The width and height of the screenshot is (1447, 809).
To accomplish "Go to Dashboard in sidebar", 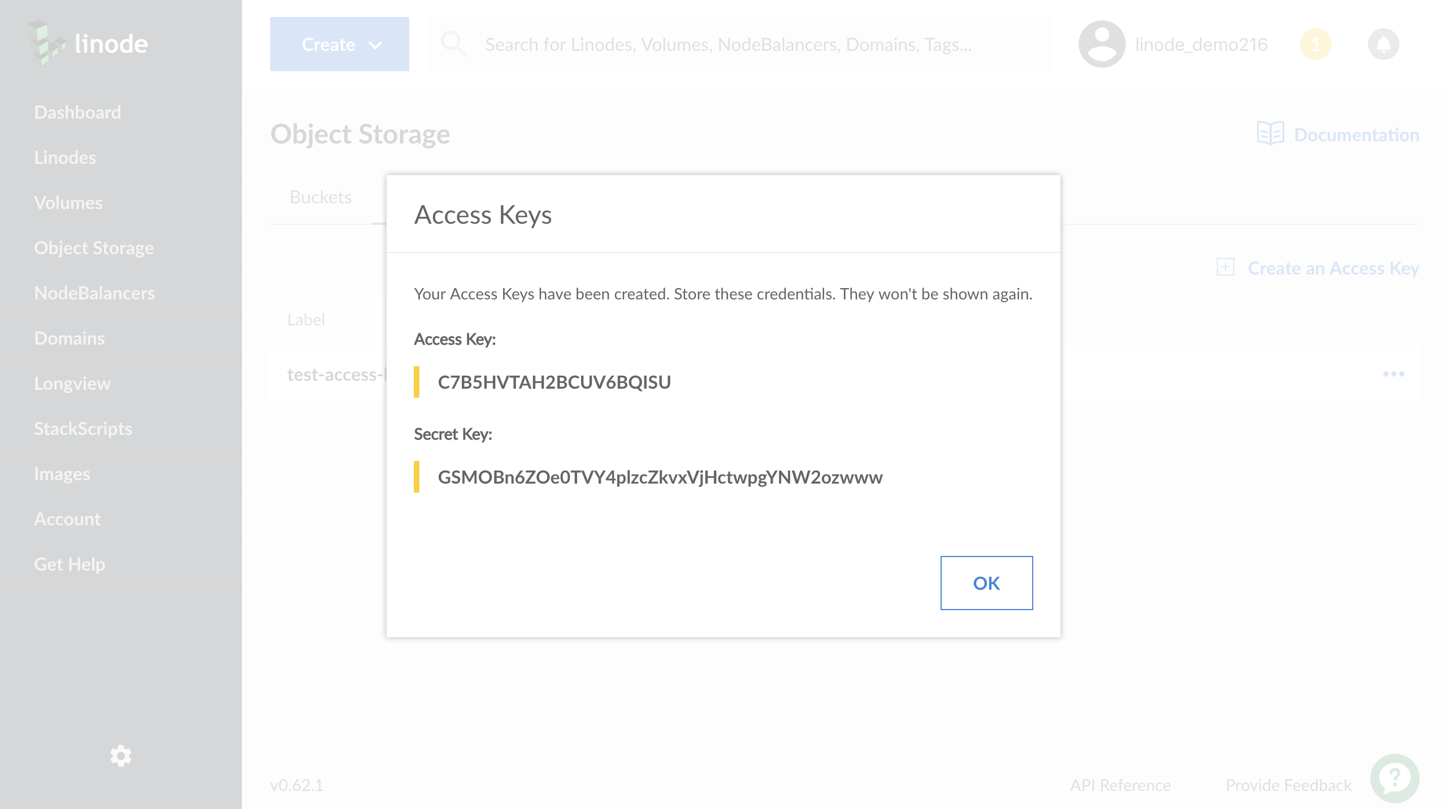I will coord(77,112).
